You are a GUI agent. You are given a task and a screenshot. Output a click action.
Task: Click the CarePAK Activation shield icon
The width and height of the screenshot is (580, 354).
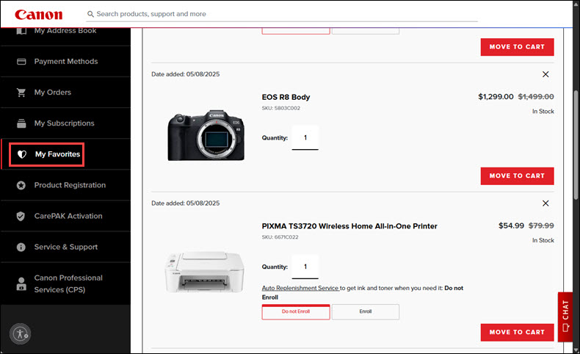click(x=21, y=216)
